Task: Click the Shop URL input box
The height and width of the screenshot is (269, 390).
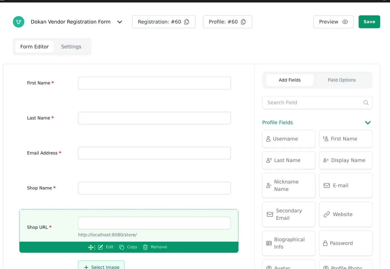Action: click(154, 223)
